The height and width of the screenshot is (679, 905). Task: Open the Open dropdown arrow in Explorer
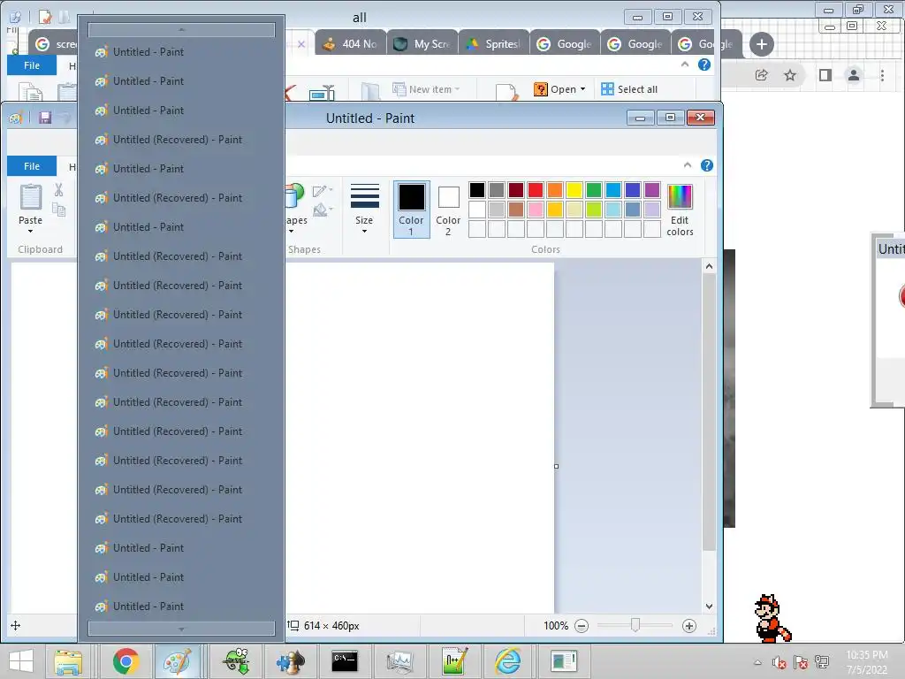(583, 89)
